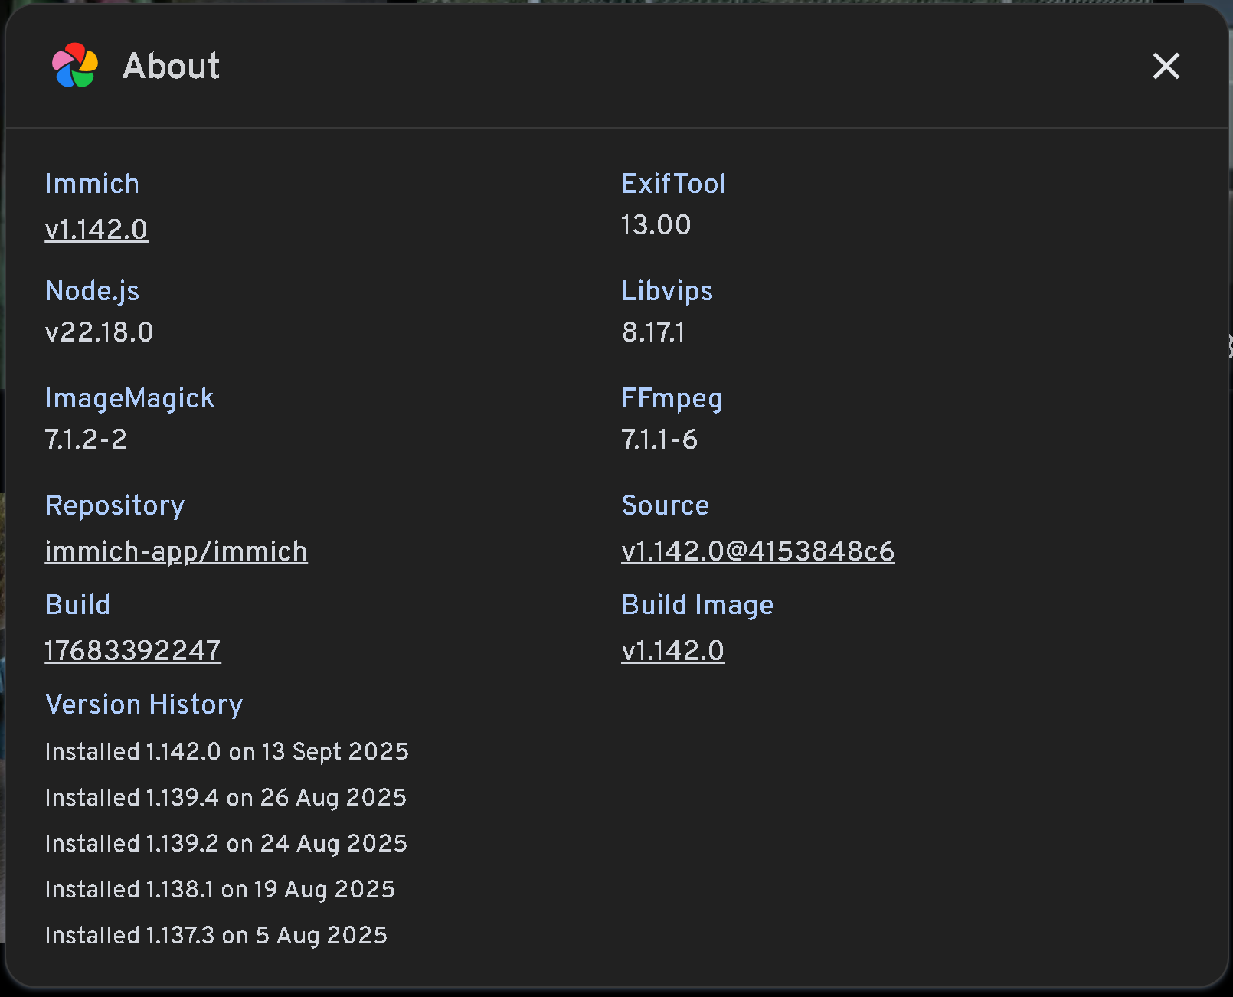This screenshot has width=1233, height=997.
Task: Open the Immich v1.142.0 version link
Action: click(x=96, y=230)
